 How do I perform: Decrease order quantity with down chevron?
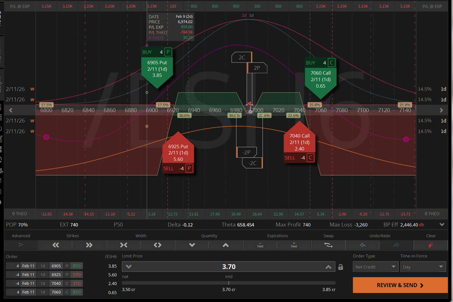pos(192,245)
